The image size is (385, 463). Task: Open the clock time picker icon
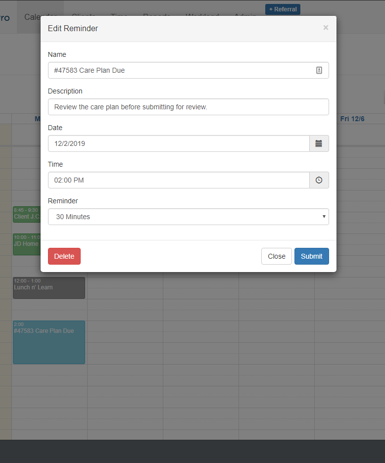[319, 180]
